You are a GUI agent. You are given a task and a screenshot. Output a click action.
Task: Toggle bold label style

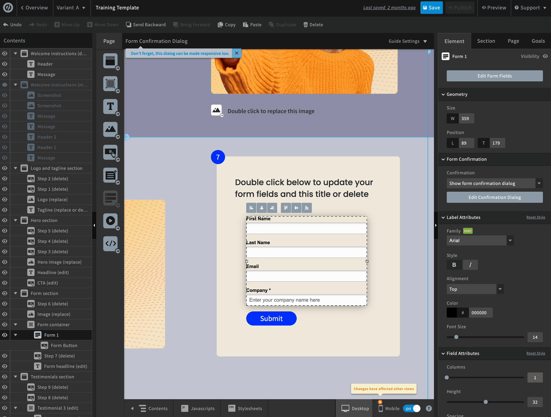(454, 265)
